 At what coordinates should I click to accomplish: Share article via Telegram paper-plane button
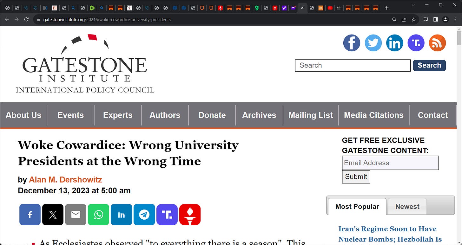coord(144,215)
